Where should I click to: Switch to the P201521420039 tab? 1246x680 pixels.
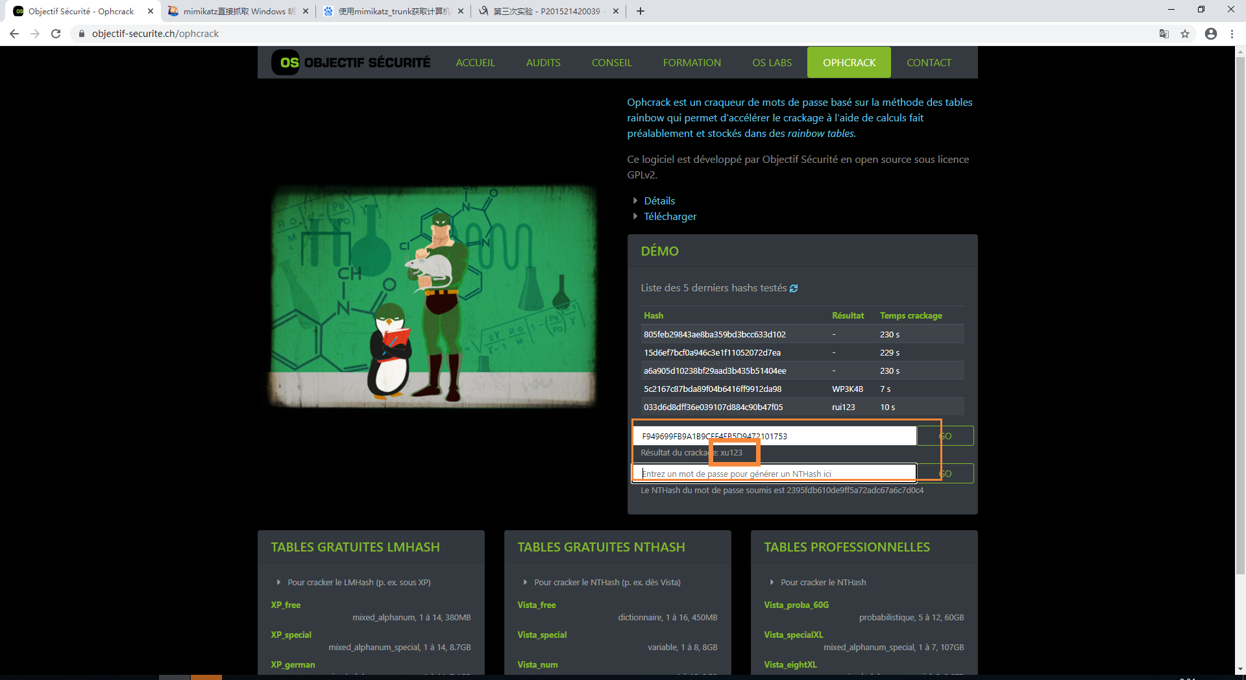click(549, 11)
